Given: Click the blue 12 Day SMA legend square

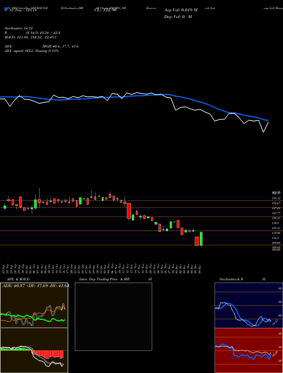Looking at the screenshot, I should [x=6, y=10].
